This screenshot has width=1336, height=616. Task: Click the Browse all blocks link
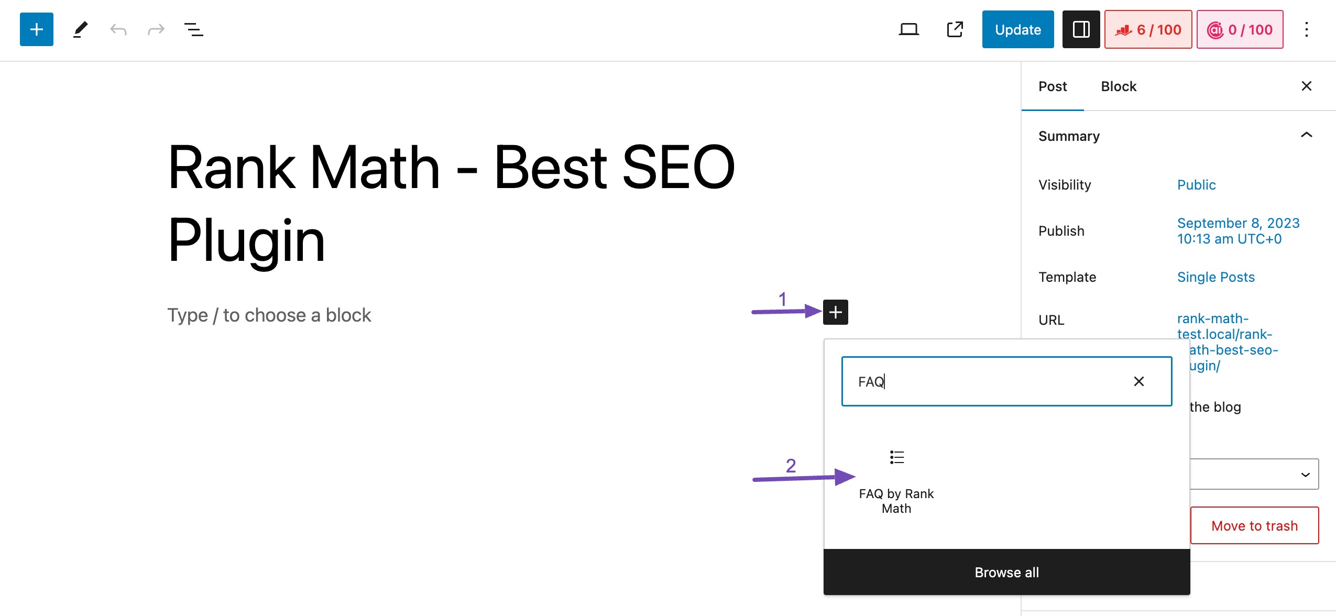(x=1007, y=573)
